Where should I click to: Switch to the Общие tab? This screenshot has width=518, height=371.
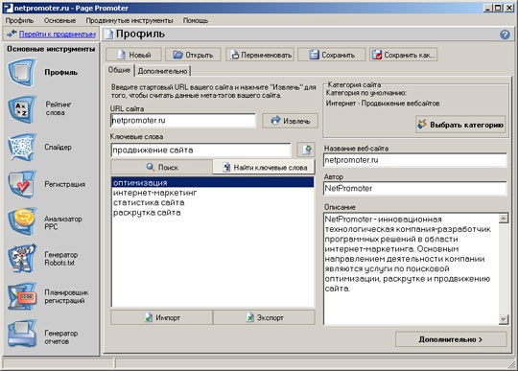119,70
